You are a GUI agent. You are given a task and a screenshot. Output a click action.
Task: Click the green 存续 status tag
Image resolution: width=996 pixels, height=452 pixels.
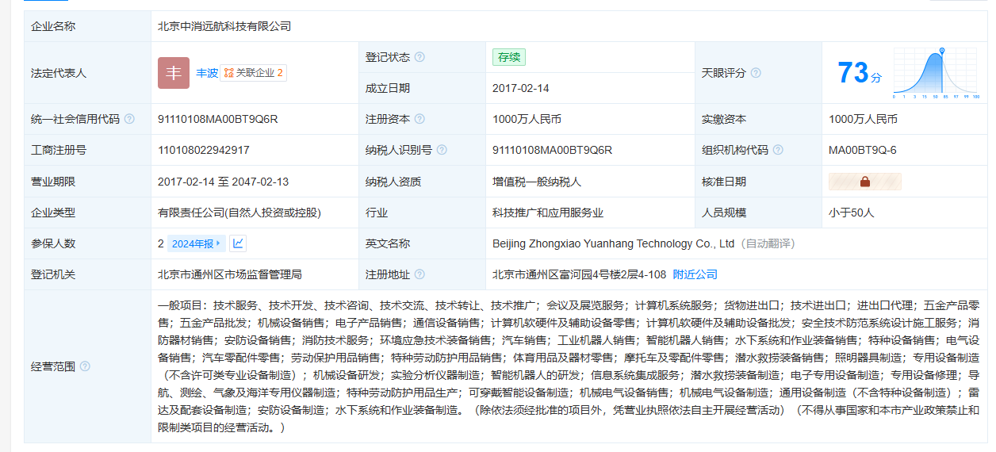click(x=508, y=57)
